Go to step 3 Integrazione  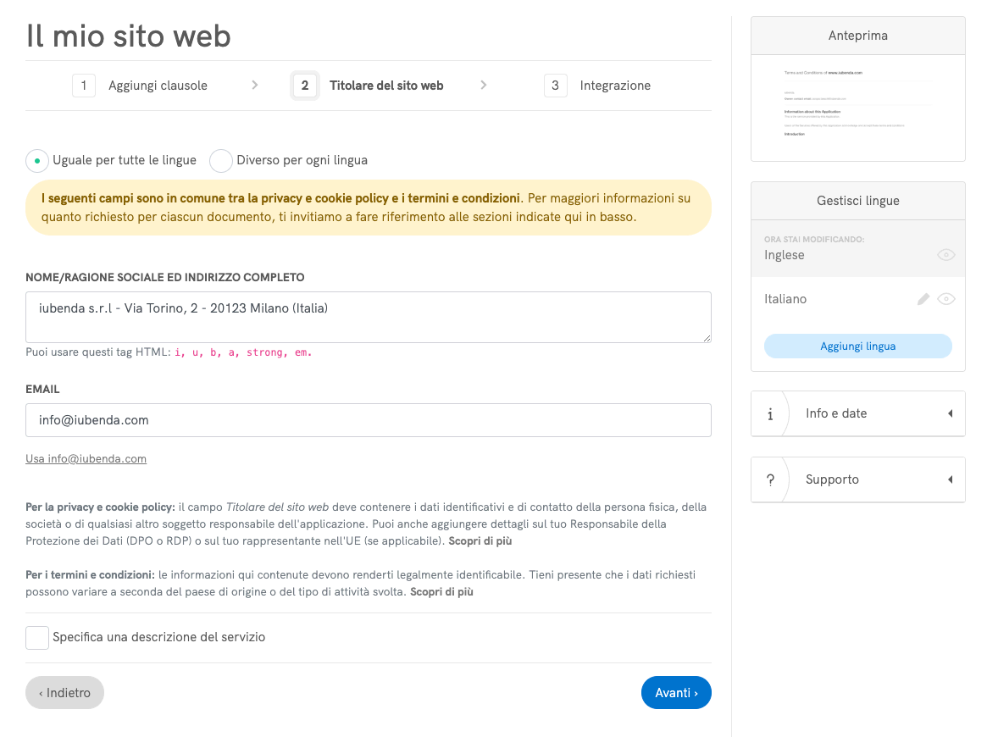point(615,86)
